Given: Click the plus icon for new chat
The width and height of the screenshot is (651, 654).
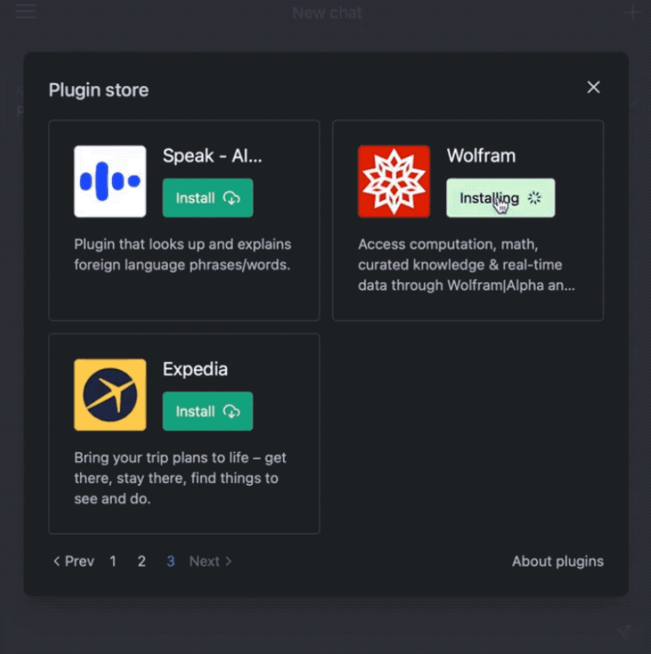Looking at the screenshot, I should point(632,12).
